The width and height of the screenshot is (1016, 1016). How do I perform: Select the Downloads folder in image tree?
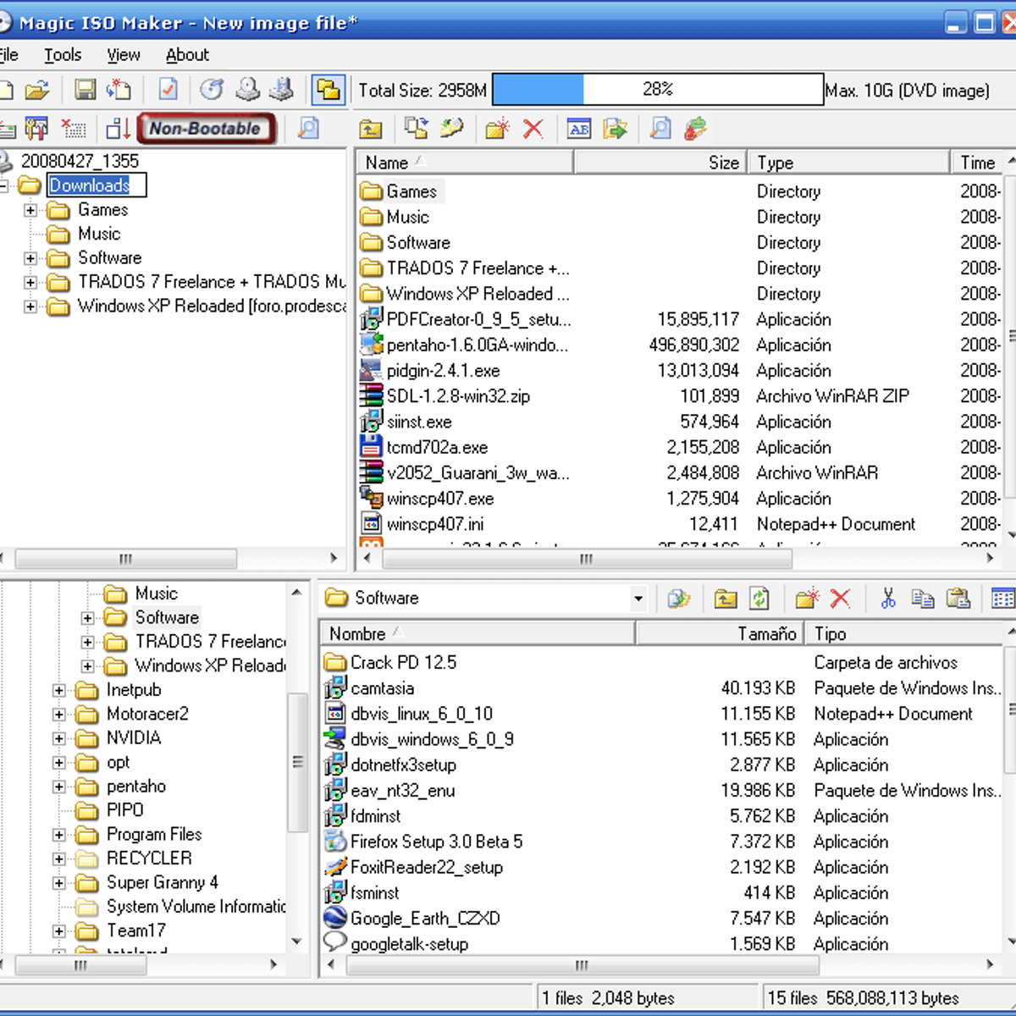click(x=89, y=185)
